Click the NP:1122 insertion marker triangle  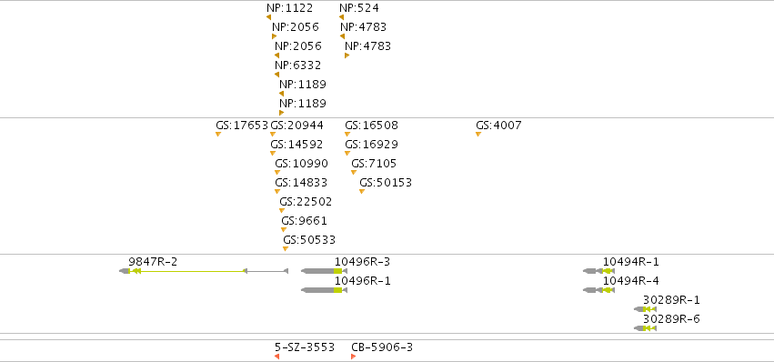268,17
